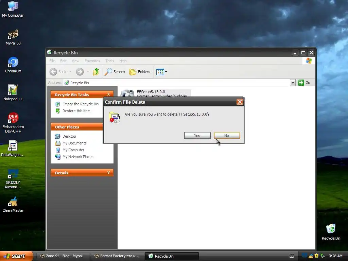The width and height of the screenshot is (348, 261).
Task: Open the Tools menu
Action: point(110,61)
